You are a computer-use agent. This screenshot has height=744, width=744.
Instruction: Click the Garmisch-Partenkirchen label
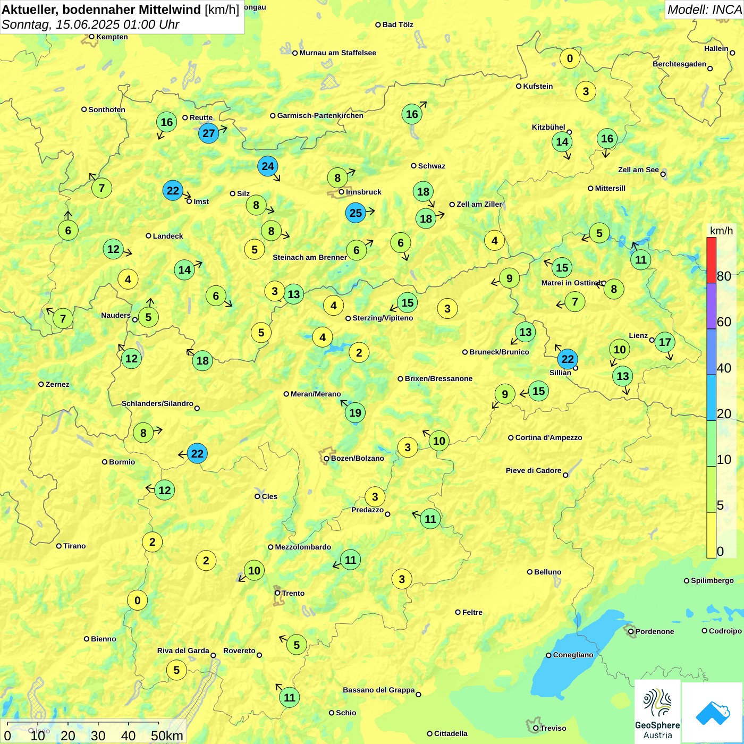pyautogui.click(x=320, y=115)
